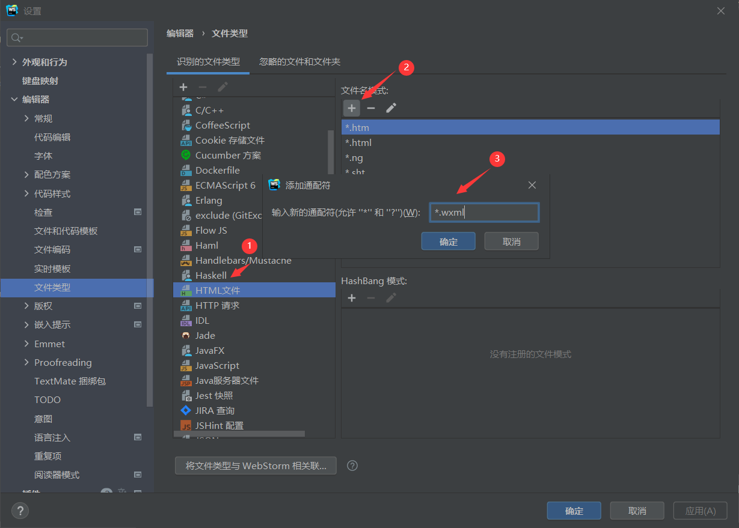The width and height of the screenshot is (739, 528).
Task: Expand the 配色方案 subsection arrow
Action: coord(26,174)
